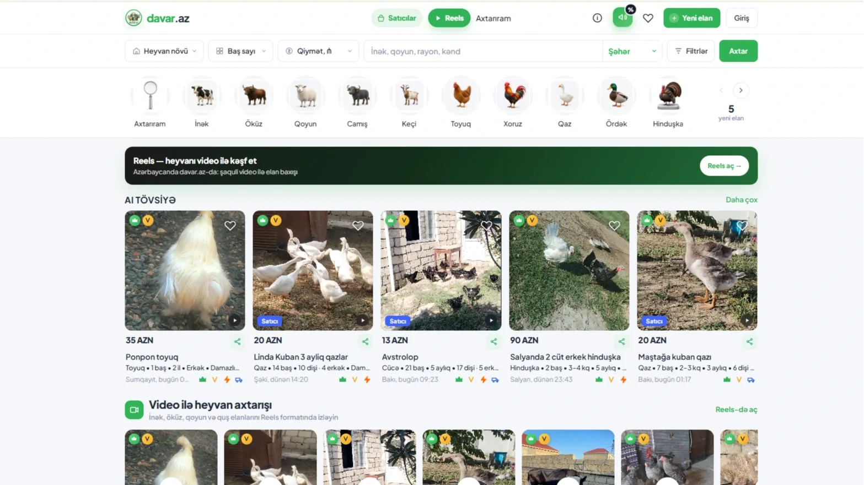Image resolution: width=864 pixels, height=485 pixels.
Task: Select the Qoyun sheep category icon
Action: [x=305, y=96]
